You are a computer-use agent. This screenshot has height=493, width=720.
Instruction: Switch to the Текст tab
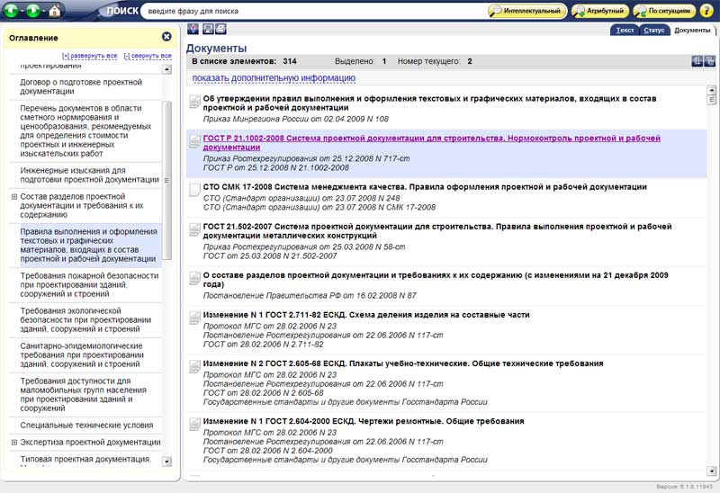pyautogui.click(x=625, y=31)
